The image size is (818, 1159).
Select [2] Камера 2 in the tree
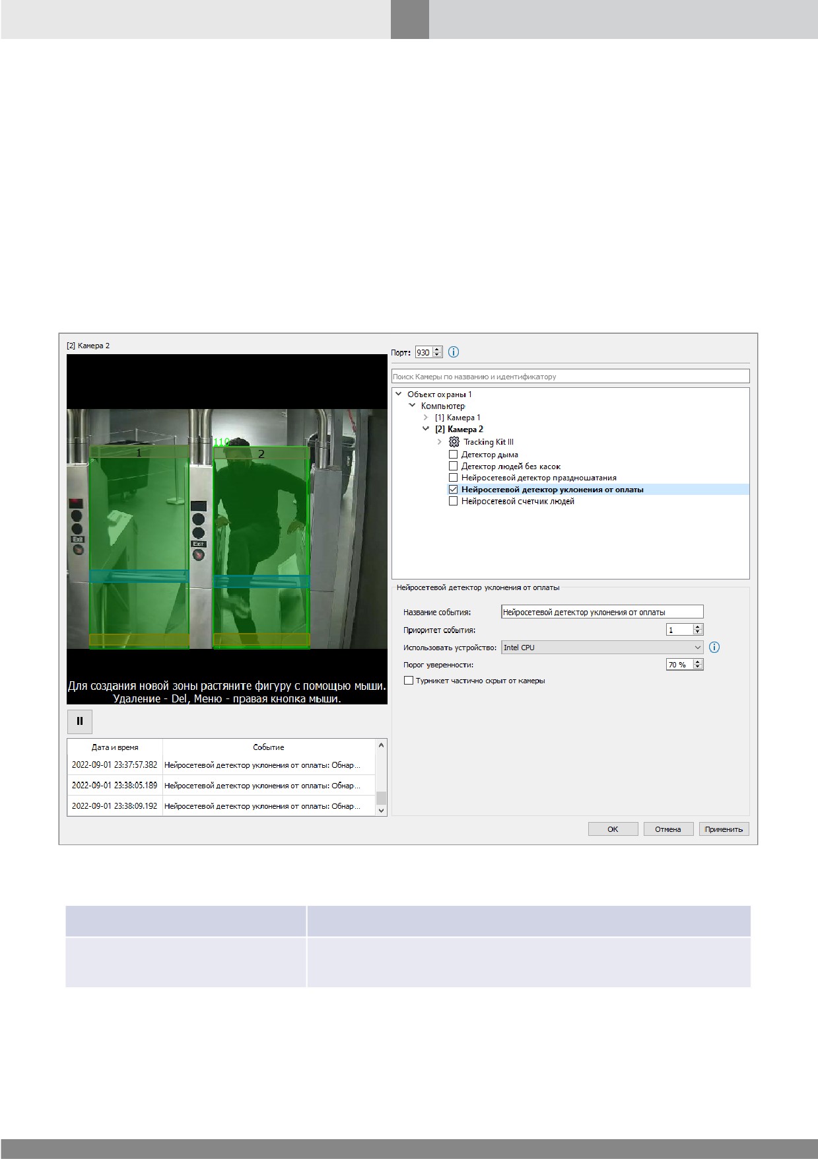[x=459, y=429]
